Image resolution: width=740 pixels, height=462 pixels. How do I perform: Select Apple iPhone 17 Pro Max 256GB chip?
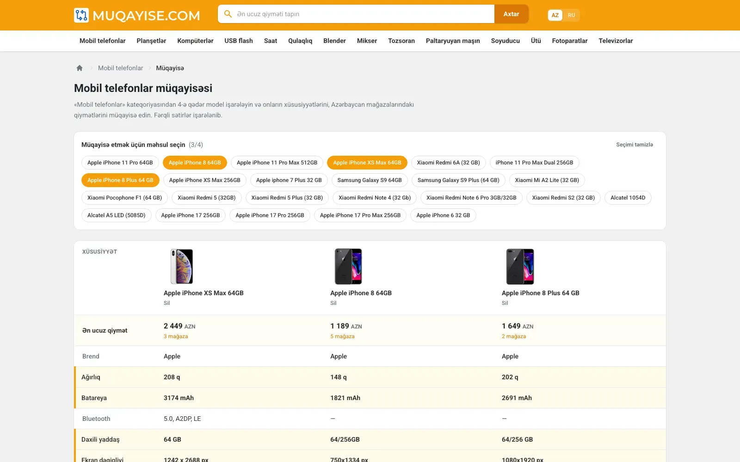pyautogui.click(x=360, y=215)
